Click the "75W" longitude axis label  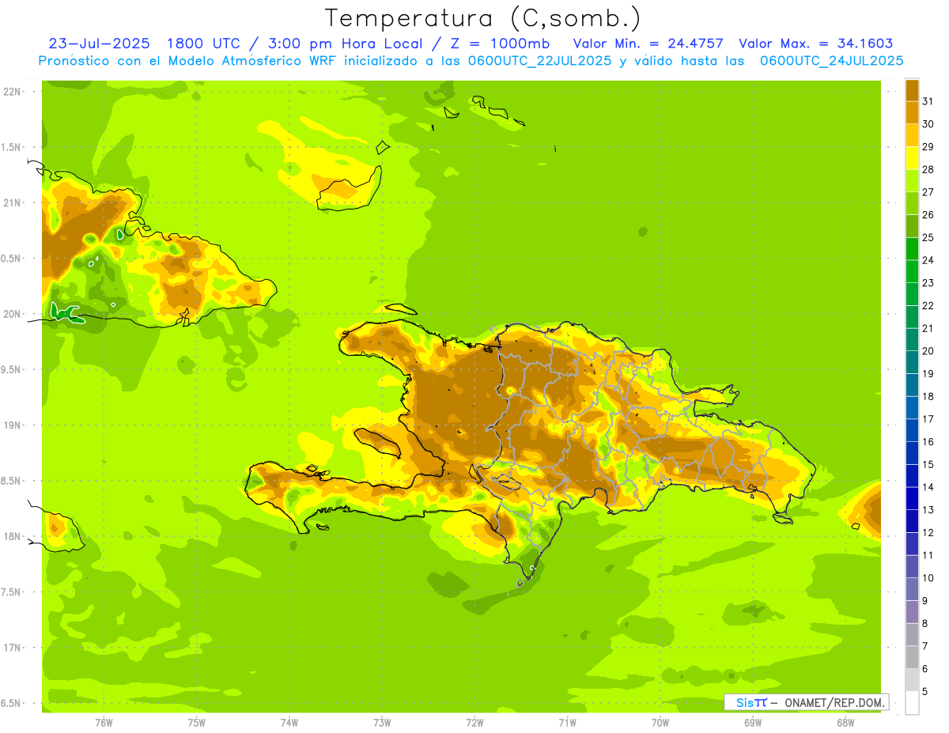tap(196, 723)
